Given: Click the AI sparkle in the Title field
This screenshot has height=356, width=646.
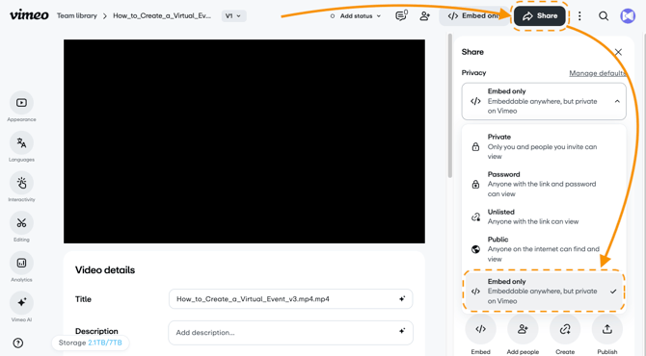Looking at the screenshot, I should (x=402, y=299).
